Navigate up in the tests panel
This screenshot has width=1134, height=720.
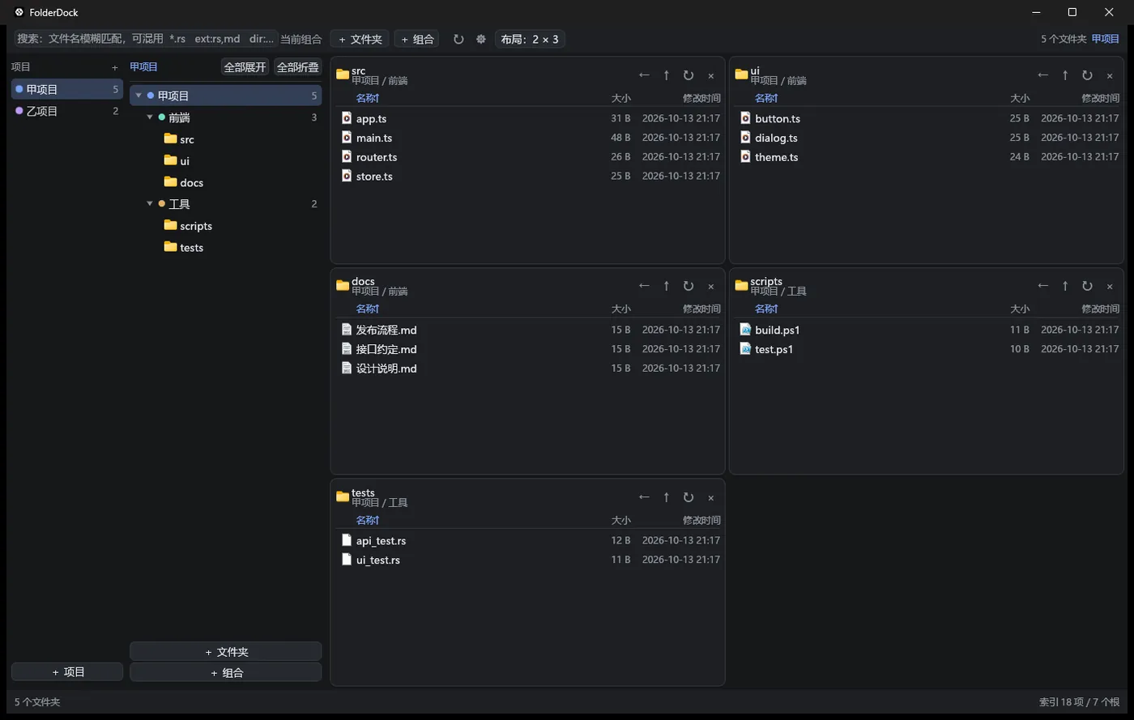(667, 497)
